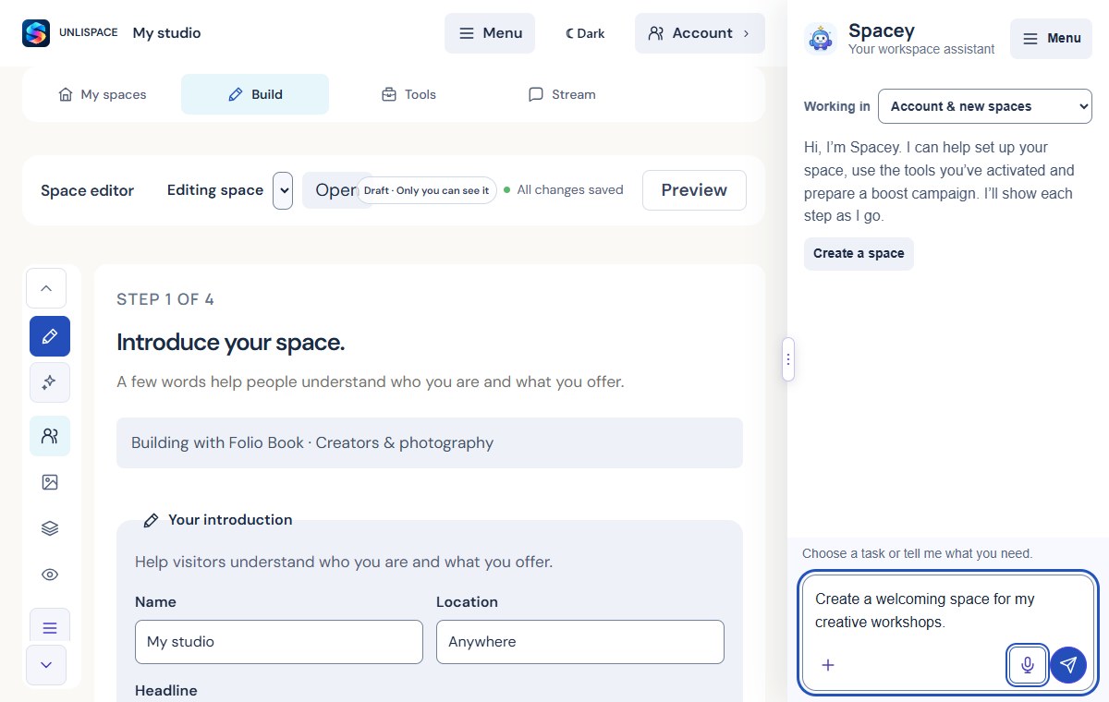
Task: Click the panel resize handle dots
Action: 787,359
